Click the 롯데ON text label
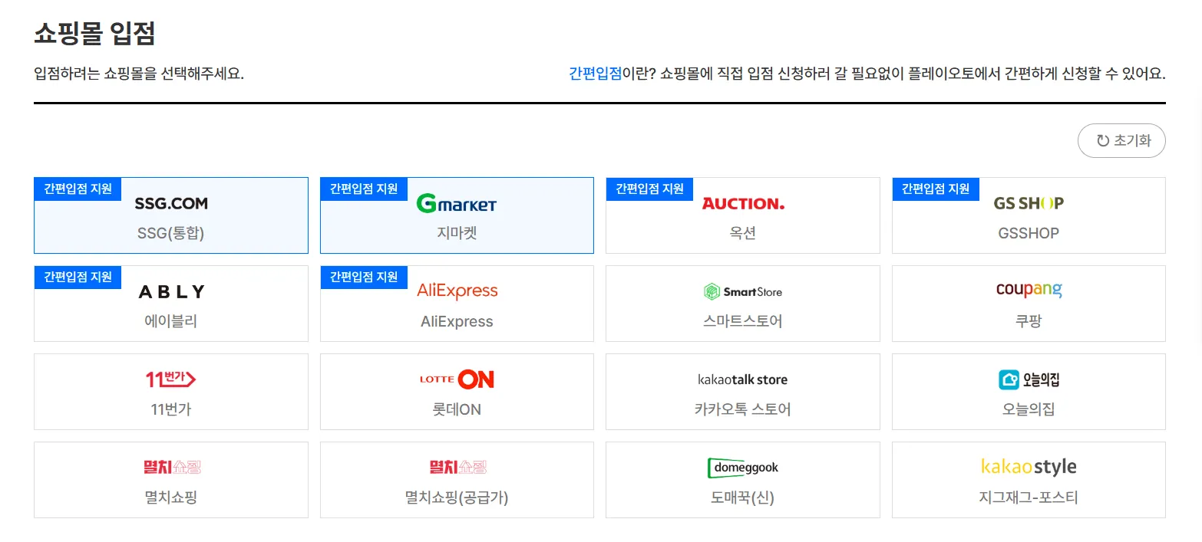Screen dimensions: 1202x542 [x=457, y=409]
